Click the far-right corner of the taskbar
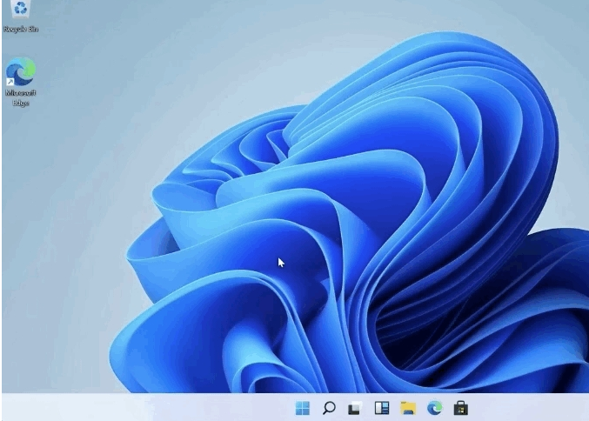Viewport: 589px width, 421px height. click(x=585, y=407)
